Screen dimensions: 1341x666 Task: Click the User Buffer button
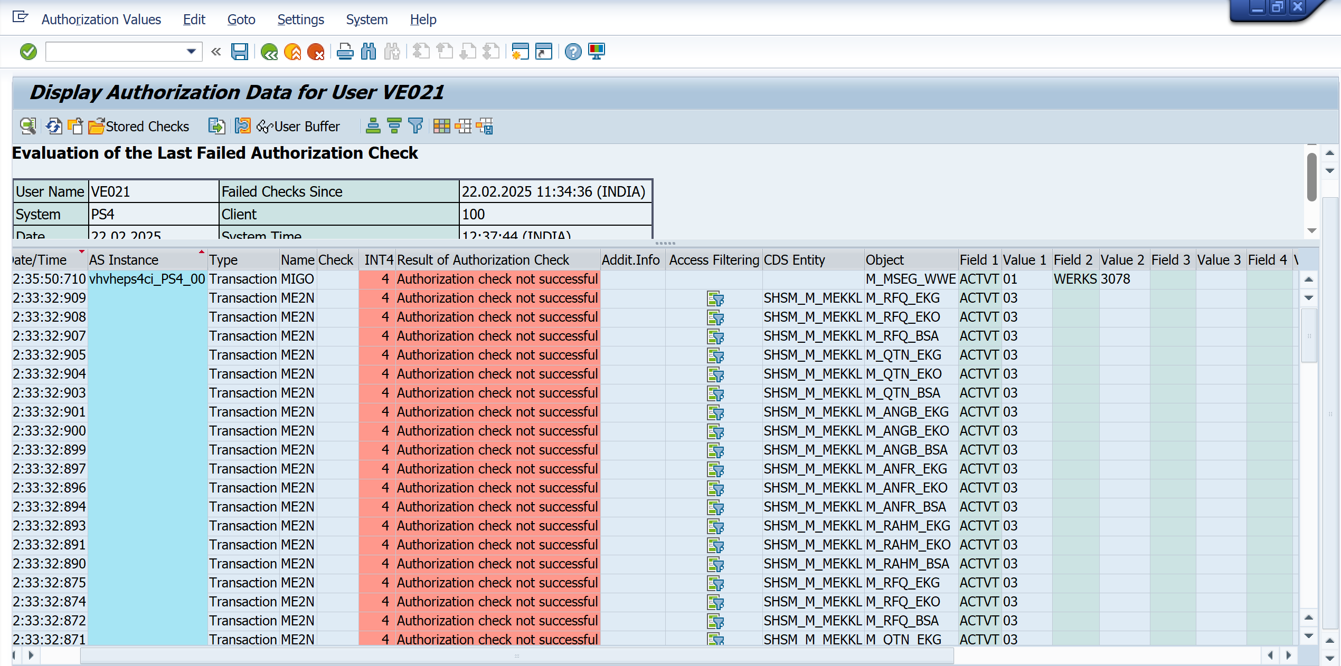pos(299,126)
